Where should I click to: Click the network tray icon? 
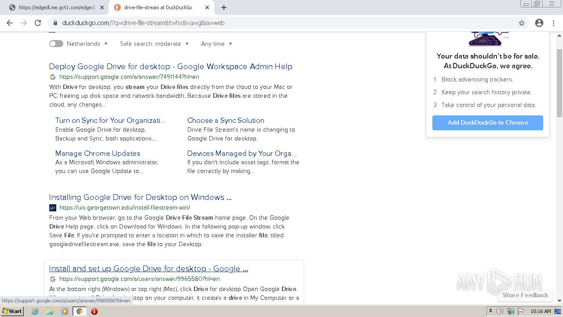coord(510,311)
